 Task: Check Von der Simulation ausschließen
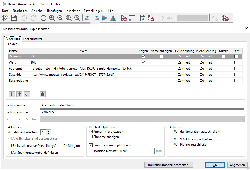pos(172,132)
